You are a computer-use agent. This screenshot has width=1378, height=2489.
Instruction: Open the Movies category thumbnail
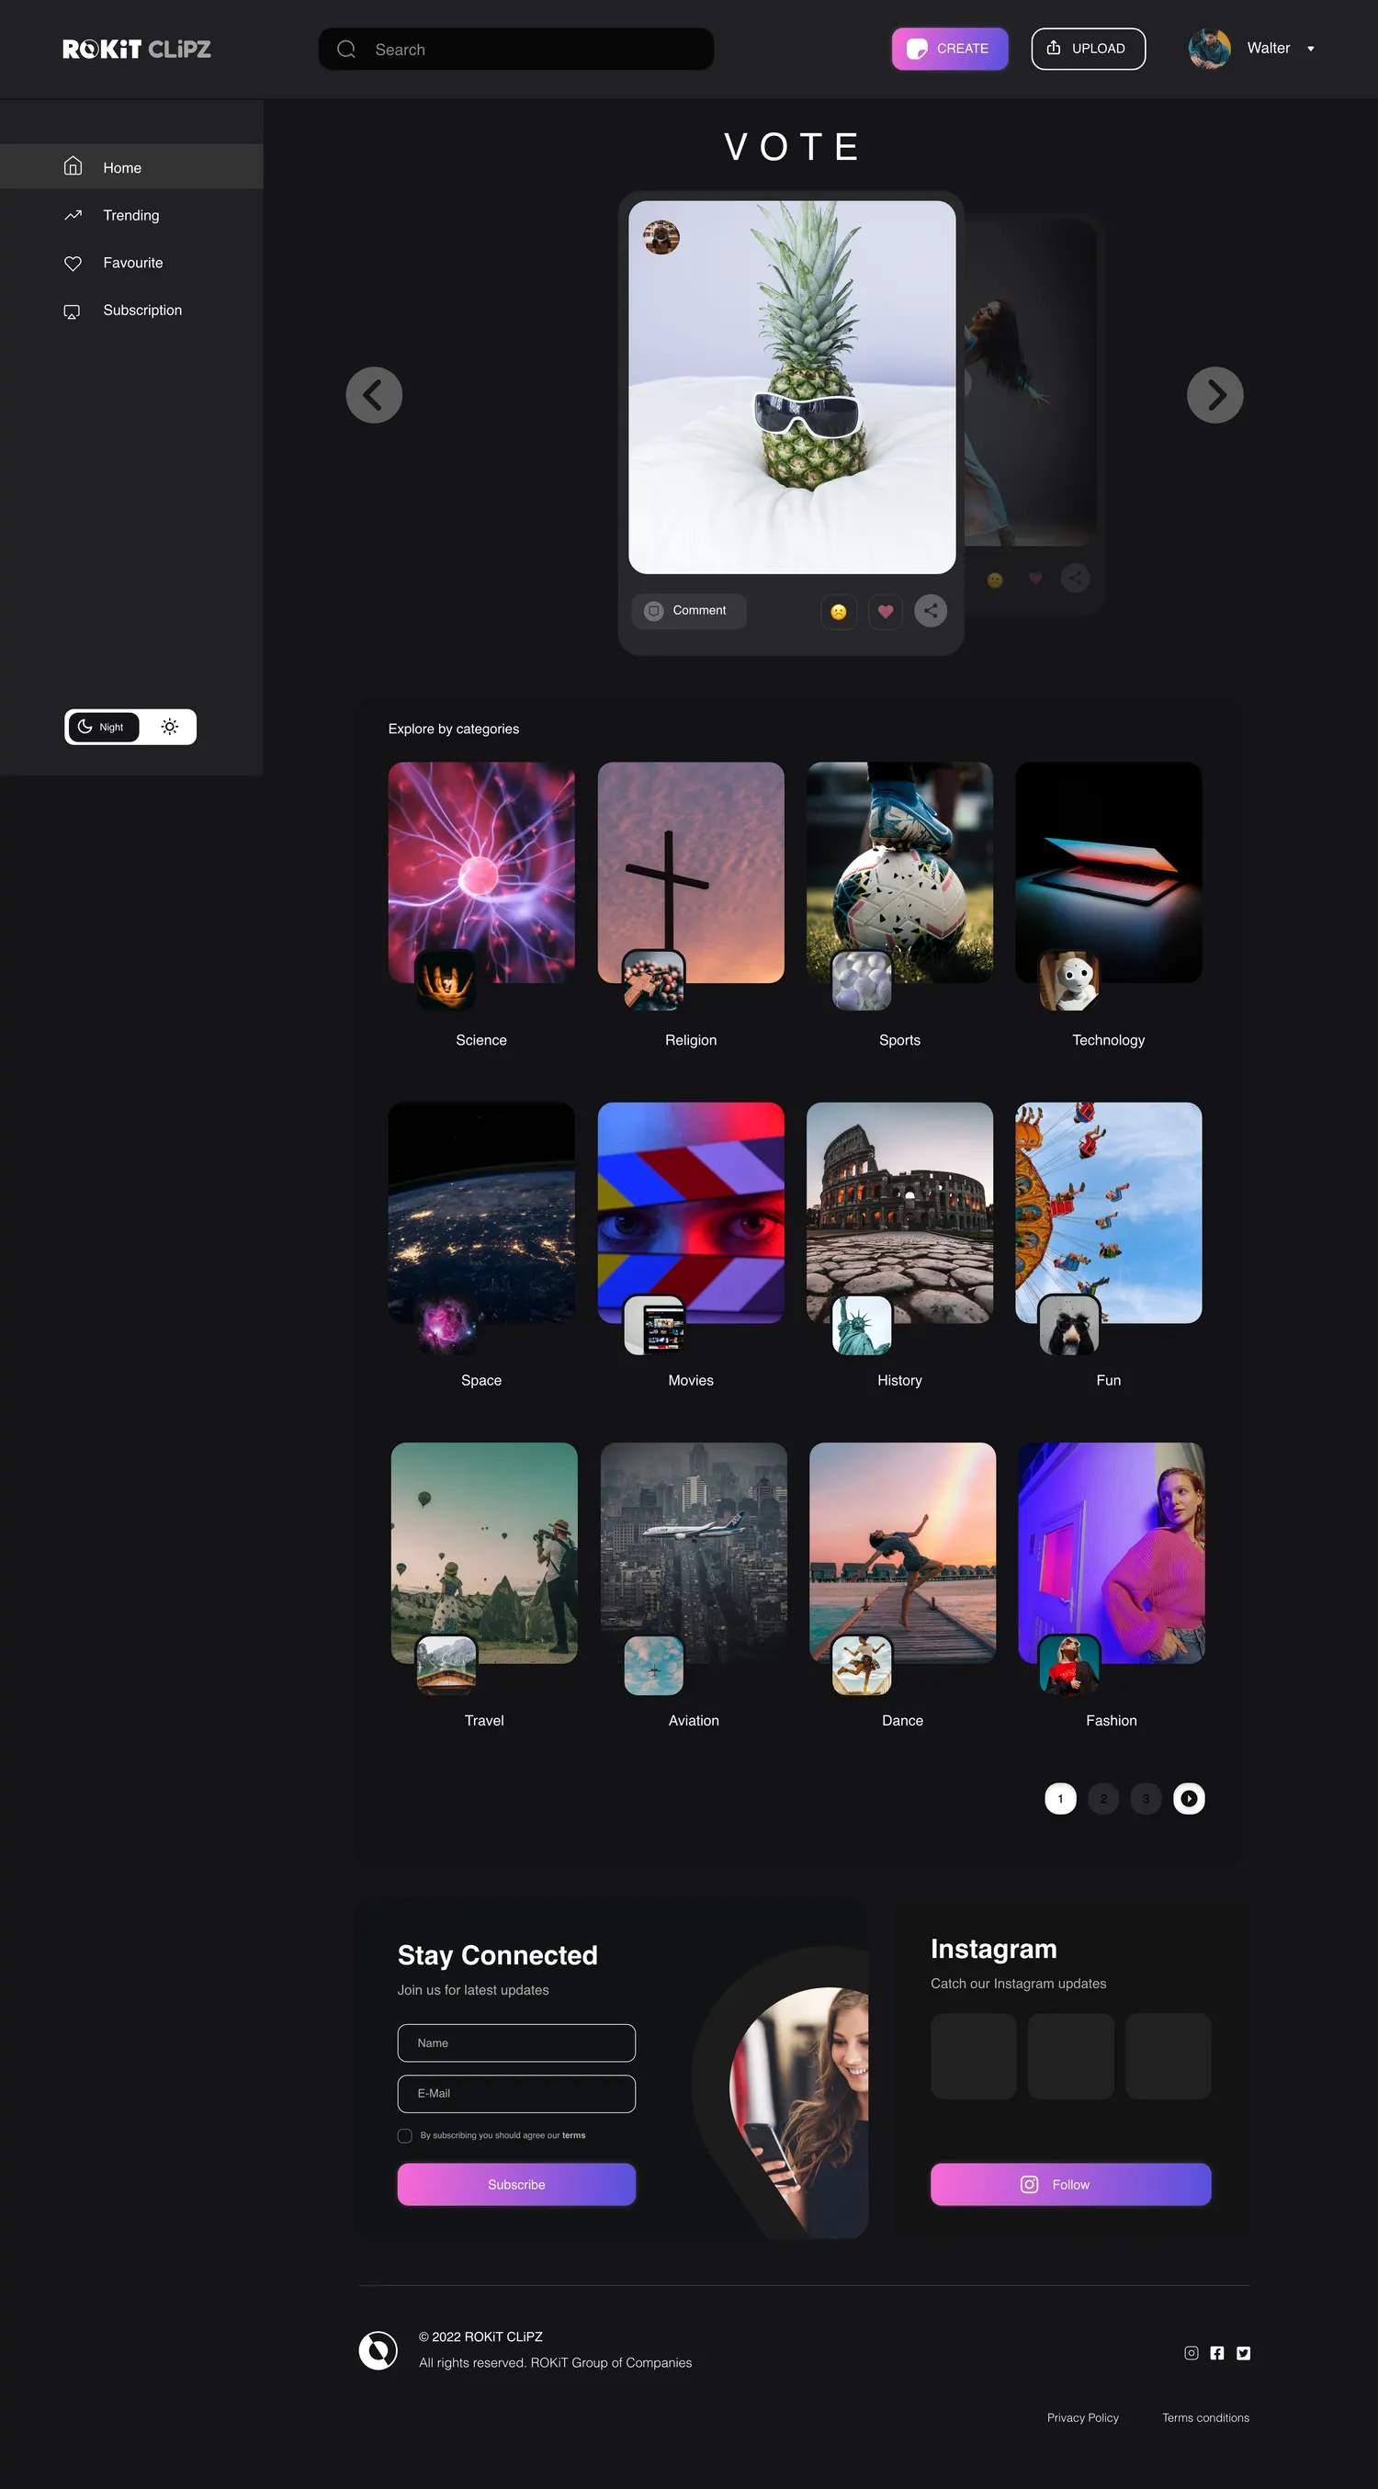click(691, 1213)
